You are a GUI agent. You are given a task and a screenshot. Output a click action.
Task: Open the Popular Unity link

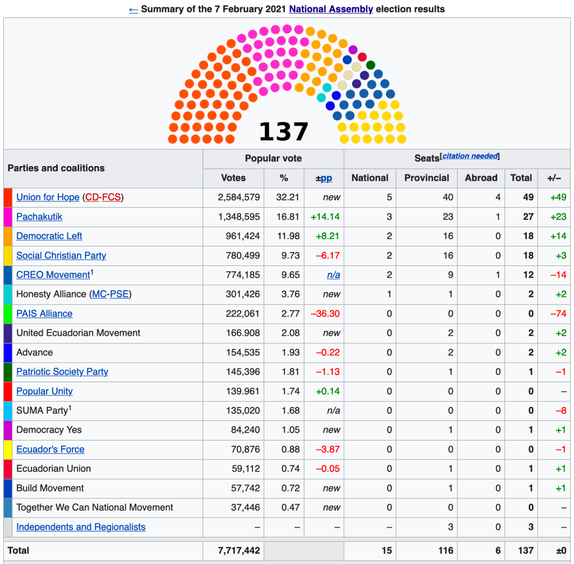[44, 391]
